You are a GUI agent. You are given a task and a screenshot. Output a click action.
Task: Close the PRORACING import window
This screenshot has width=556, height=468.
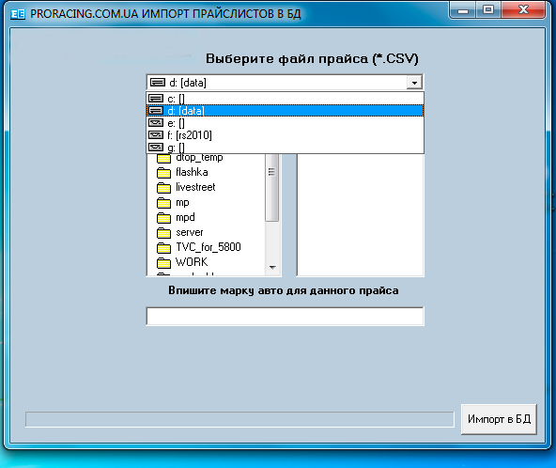[x=523, y=10]
